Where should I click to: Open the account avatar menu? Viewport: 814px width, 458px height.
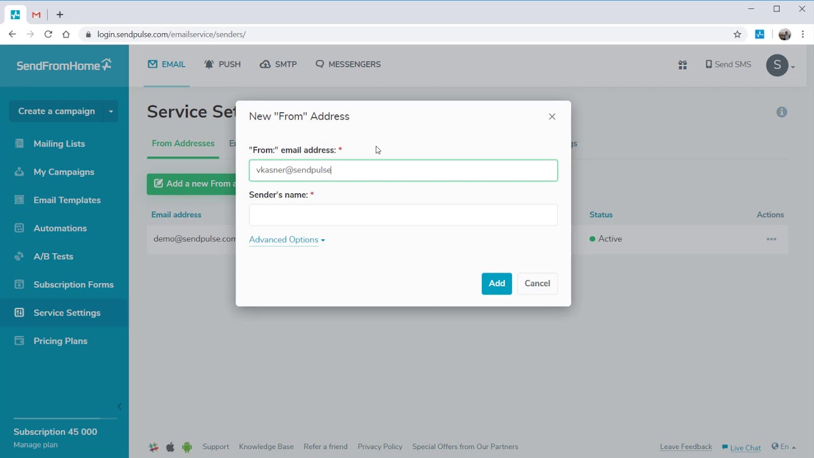coord(780,65)
